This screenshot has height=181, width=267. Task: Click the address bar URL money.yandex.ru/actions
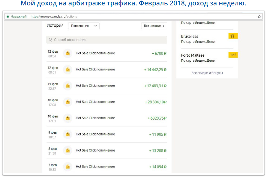click(x=54, y=16)
